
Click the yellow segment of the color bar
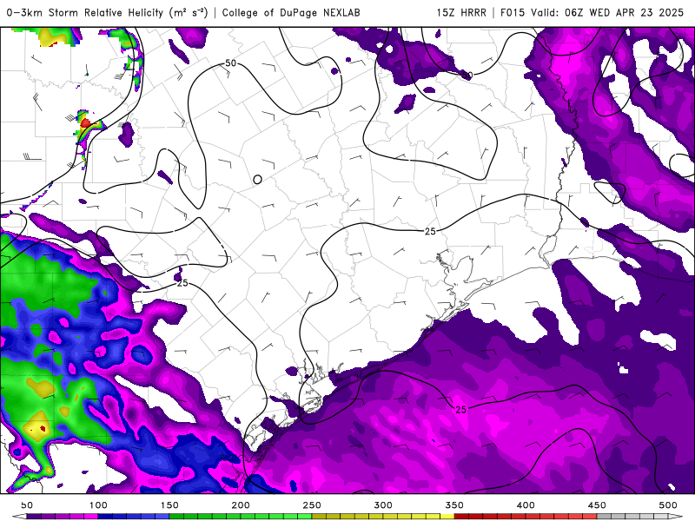pos(383,517)
